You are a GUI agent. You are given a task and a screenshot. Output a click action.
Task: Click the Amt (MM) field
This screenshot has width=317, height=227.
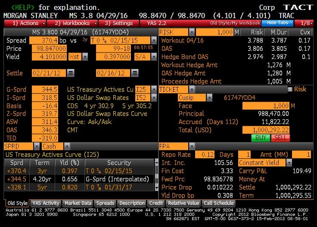coord(301,155)
